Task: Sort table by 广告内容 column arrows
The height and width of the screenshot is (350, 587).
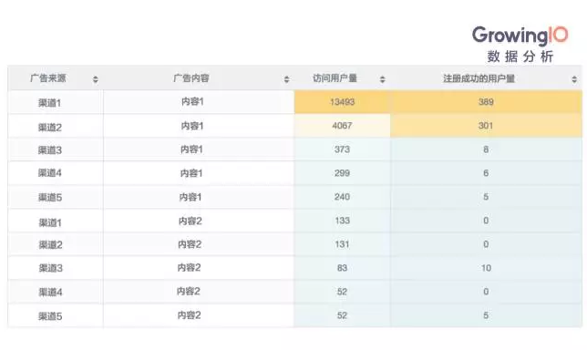Action: tap(286, 79)
